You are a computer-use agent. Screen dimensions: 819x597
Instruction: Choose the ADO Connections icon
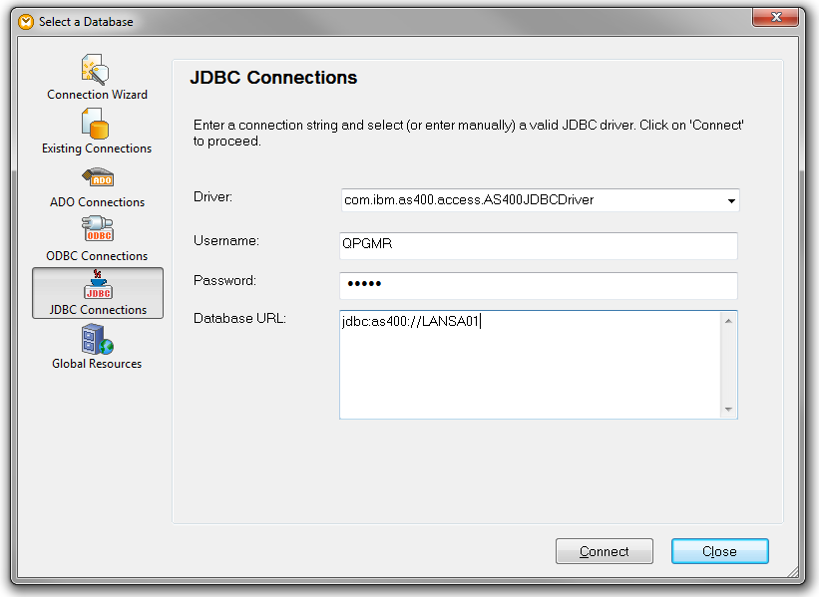pos(97,177)
